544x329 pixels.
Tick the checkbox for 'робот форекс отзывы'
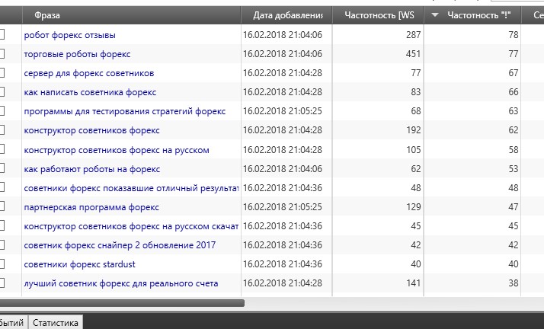pyautogui.click(x=2, y=35)
